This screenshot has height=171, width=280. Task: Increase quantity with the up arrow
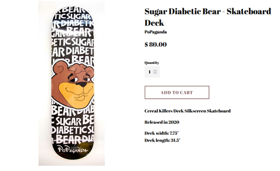coord(155,70)
